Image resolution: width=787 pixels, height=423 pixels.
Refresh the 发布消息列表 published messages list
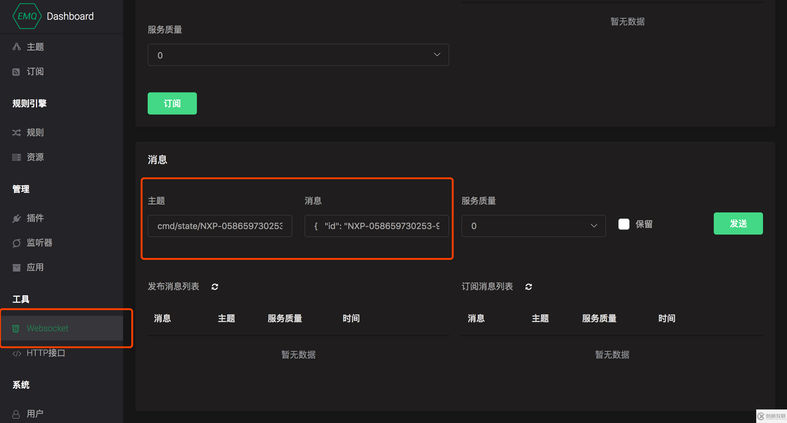215,287
